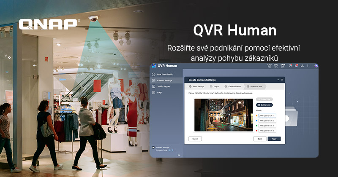The image size is (338, 177).
Task: Click the first line name input field
Action: click(267, 115)
